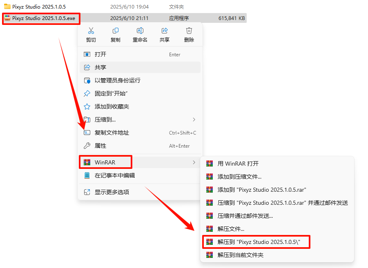Expand the 压缩到... submenu arrow
368x268 pixels.
point(194,120)
